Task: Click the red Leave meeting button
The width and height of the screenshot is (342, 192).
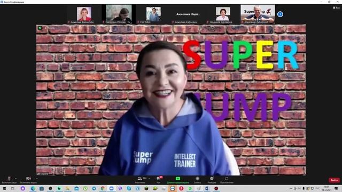Action: click(334, 180)
